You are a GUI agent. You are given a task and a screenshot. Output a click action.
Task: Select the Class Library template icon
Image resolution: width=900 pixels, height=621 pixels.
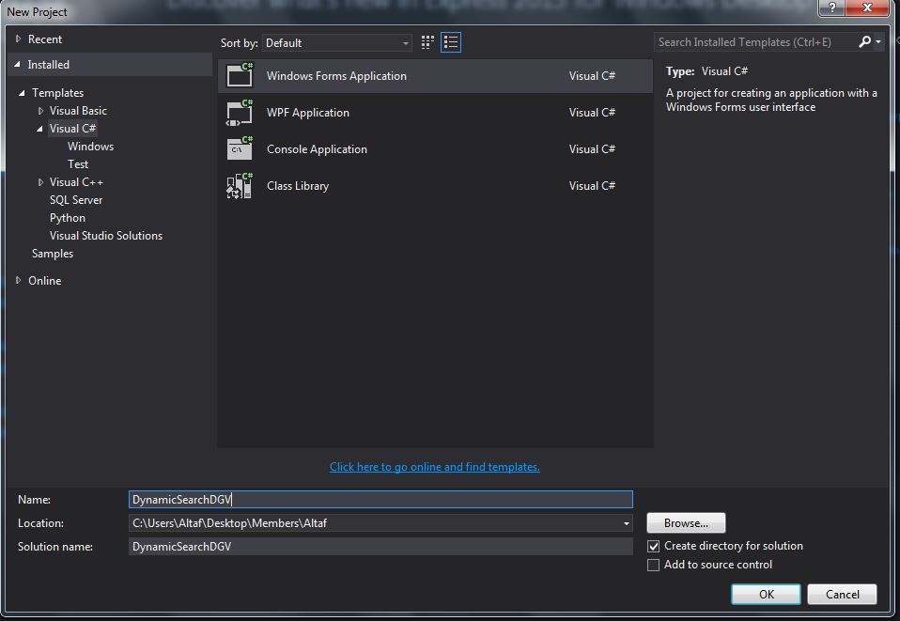[x=240, y=186]
